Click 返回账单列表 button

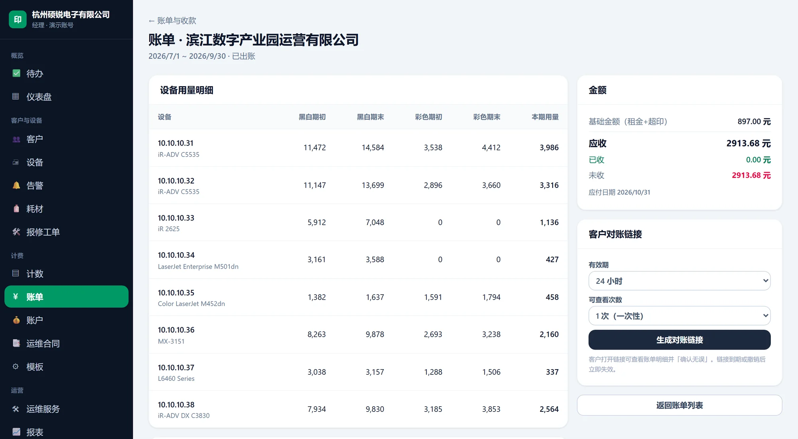(679, 405)
